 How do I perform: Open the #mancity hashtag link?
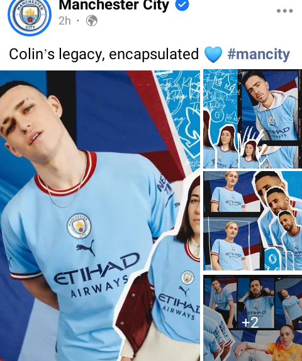click(x=259, y=54)
